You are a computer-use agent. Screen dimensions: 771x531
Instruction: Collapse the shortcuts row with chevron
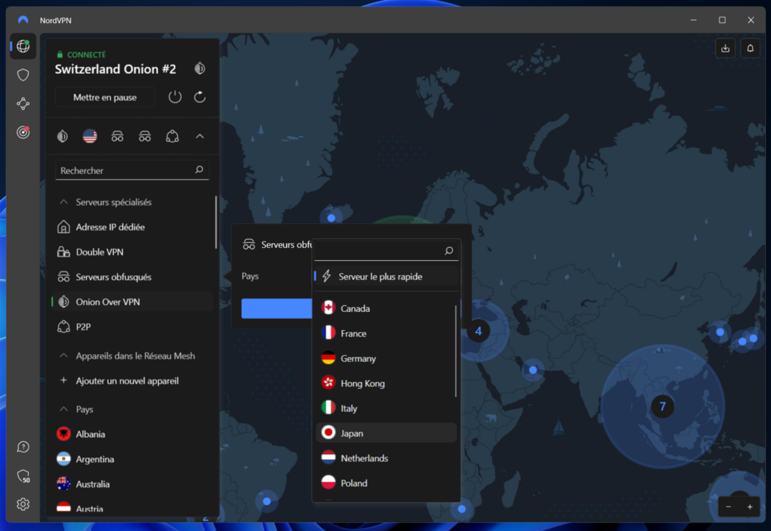(x=200, y=136)
